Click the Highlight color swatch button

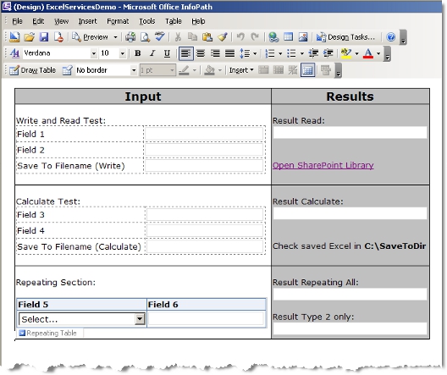(x=345, y=53)
